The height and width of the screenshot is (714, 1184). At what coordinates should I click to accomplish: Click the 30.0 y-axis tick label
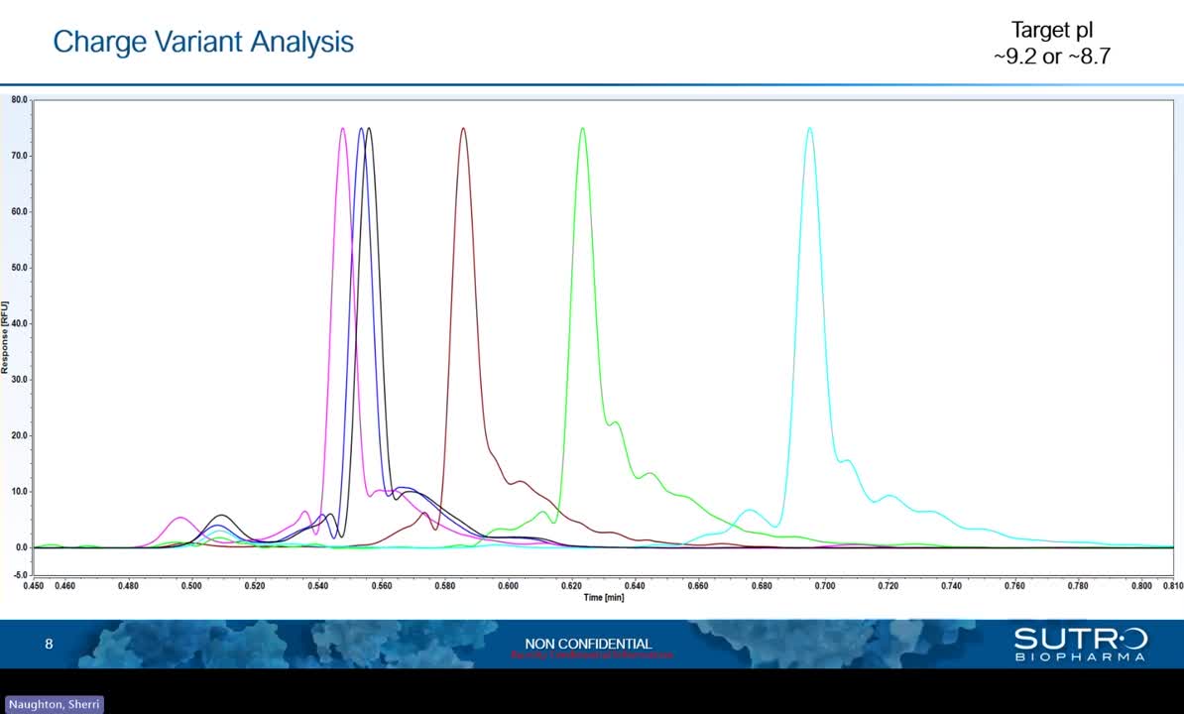click(x=19, y=380)
